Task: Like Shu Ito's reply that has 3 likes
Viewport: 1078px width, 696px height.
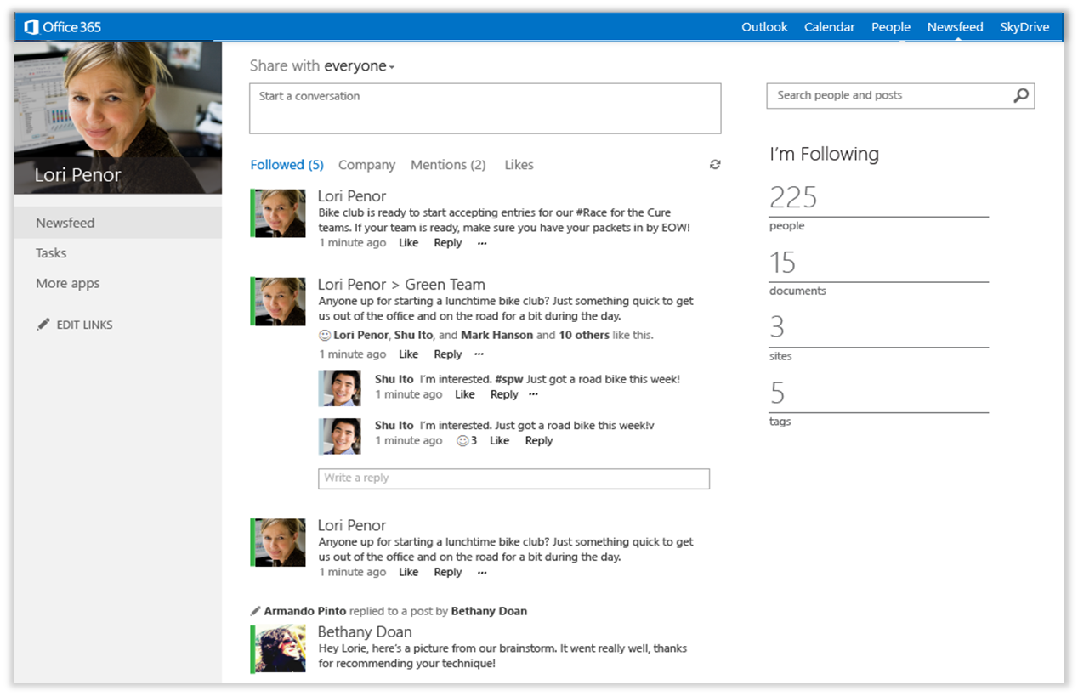Action: [x=499, y=440]
